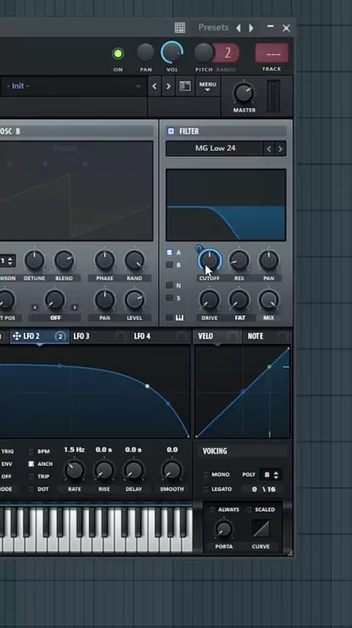Click the OSC B DETUNE knob
This screenshot has width=352, height=628.
(x=34, y=260)
